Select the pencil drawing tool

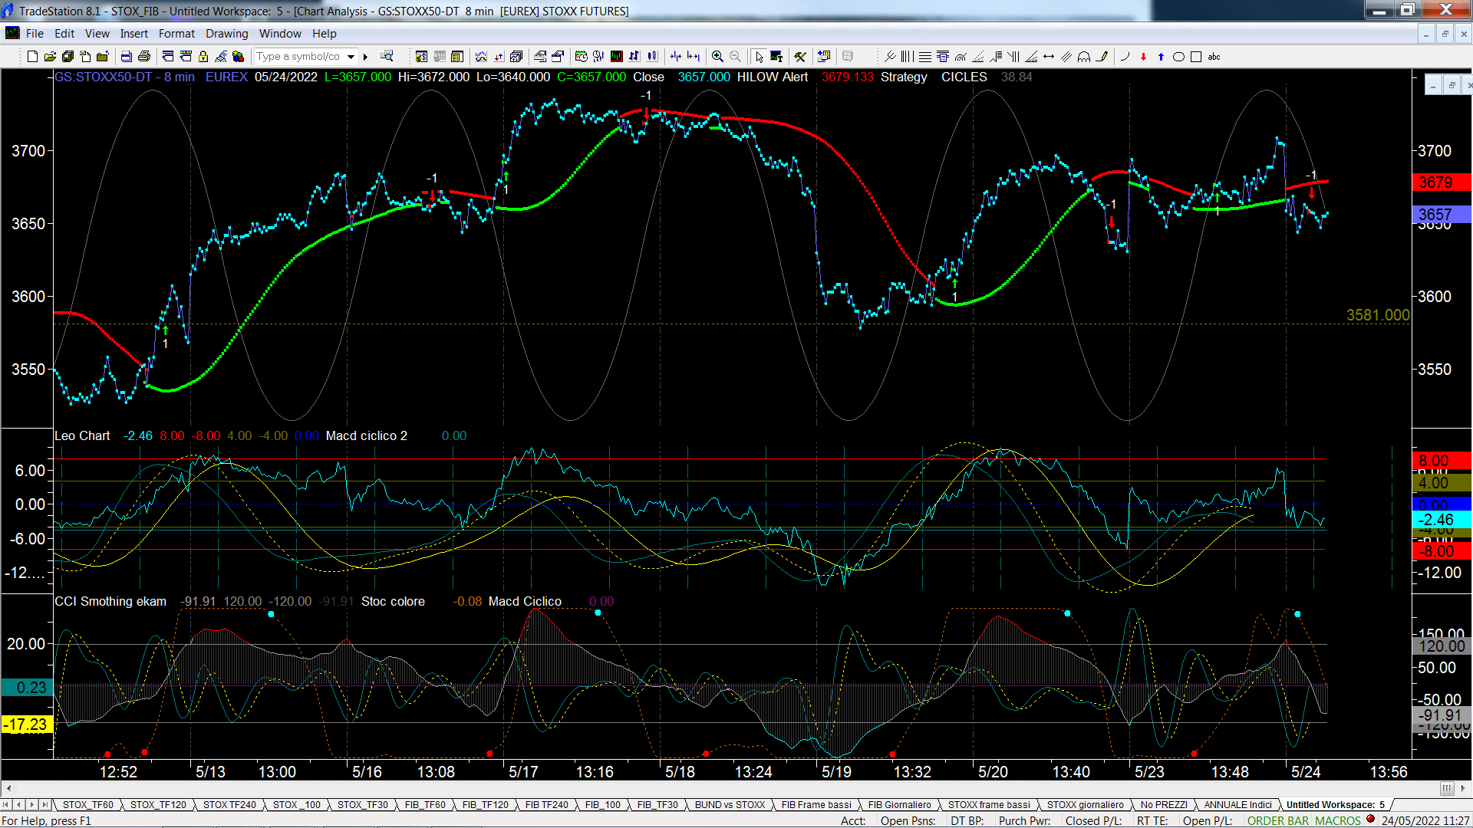point(1102,56)
